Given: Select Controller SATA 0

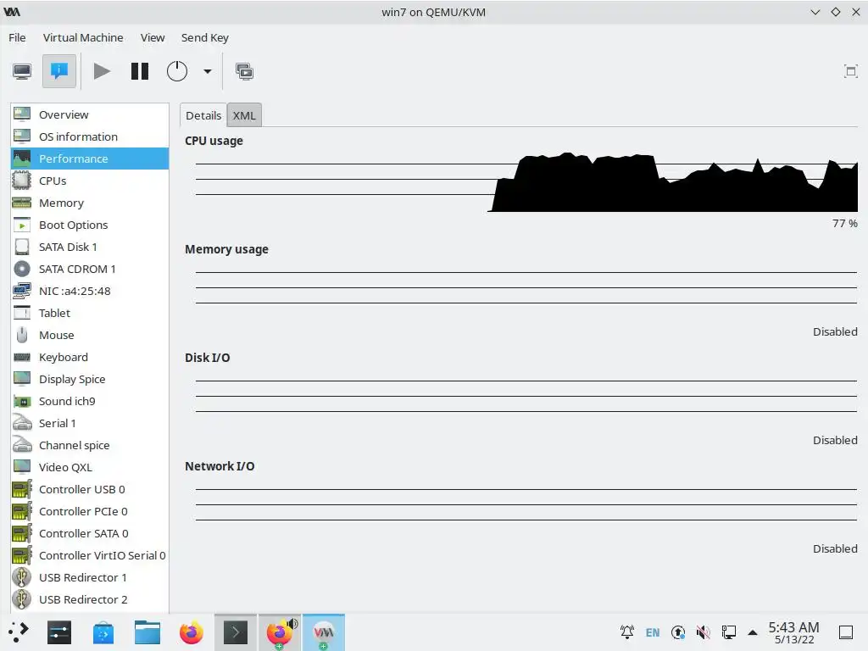Looking at the screenshot, I should click(x=90, y=534).
